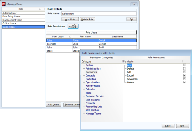
Task: Select the ccorbett user login row
Action: 91,44
